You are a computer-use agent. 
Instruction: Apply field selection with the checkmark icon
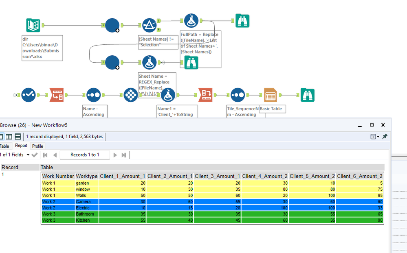[x=35, y=155]
